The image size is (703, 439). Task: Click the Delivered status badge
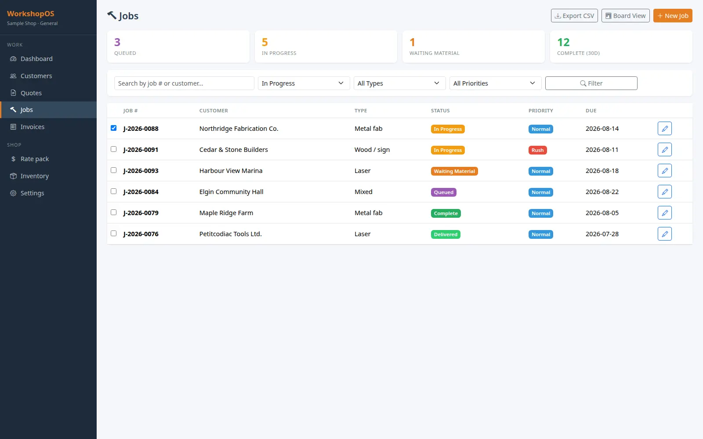(446, 234)
